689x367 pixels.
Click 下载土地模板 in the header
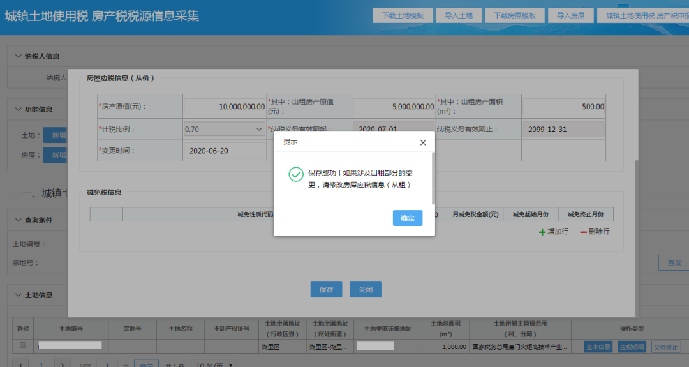pos(403,15)
